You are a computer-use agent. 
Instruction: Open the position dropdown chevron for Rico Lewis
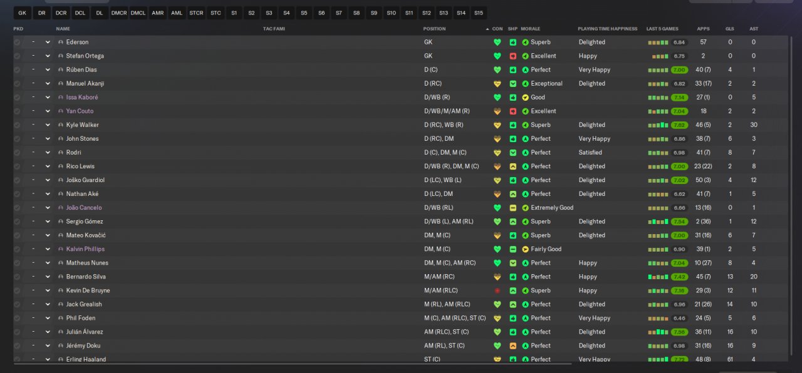pos(48,166)
